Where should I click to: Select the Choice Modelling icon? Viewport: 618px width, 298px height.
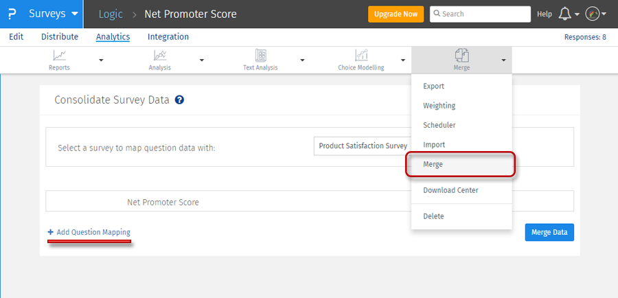(x=360, y=56)
